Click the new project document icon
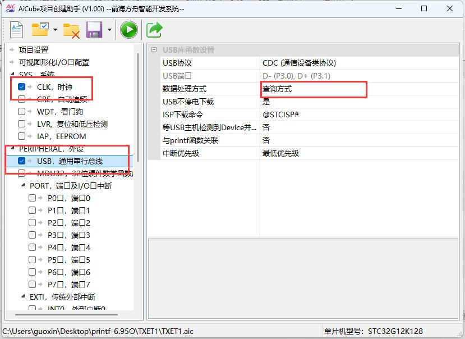This screenshot has width=465, height=339. [16, 30]
